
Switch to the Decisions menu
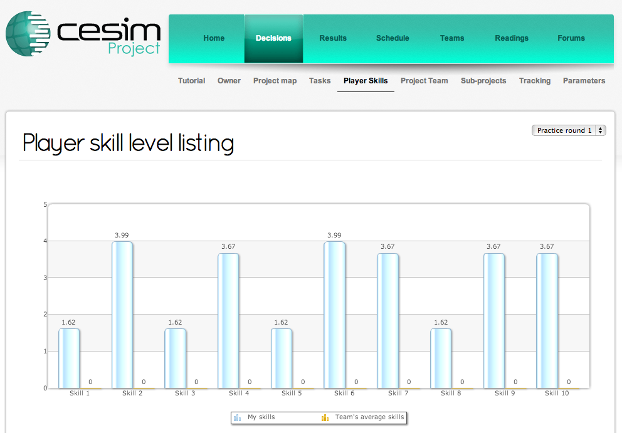[x=273, y=38]
